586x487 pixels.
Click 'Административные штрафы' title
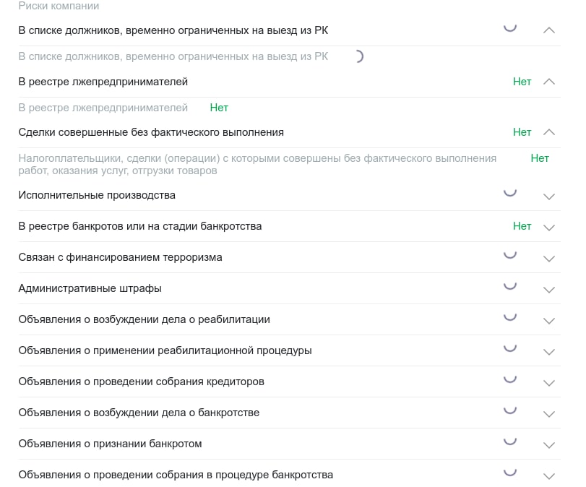(90, 288)
